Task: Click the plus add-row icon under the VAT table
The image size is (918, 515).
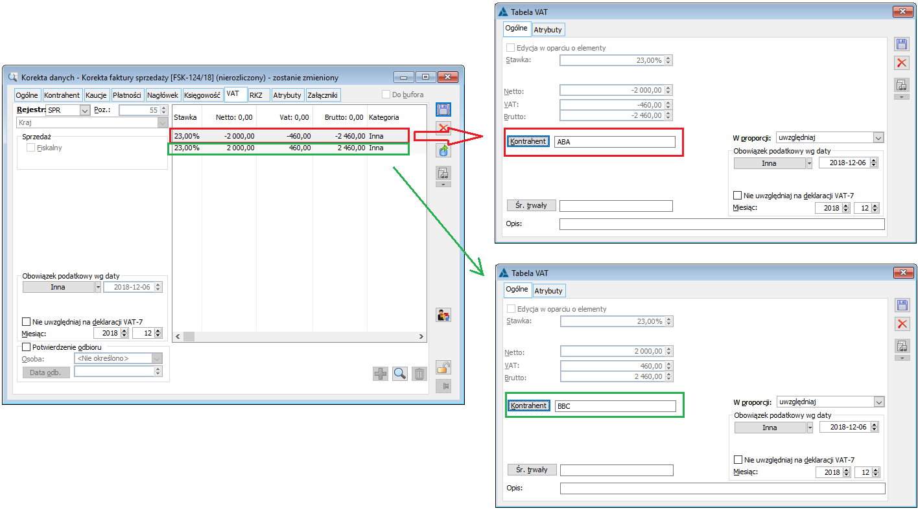Action: point(381,374)
